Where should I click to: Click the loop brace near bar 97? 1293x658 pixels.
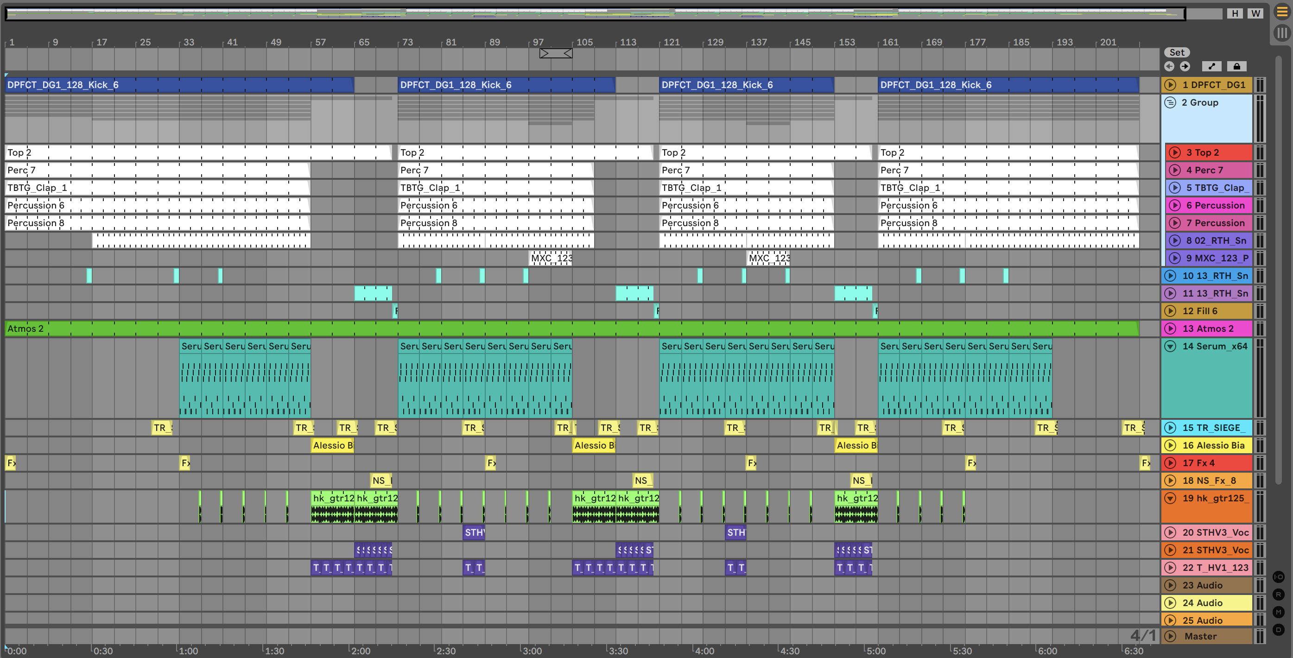pyautogui.click(x=556, y=53)
